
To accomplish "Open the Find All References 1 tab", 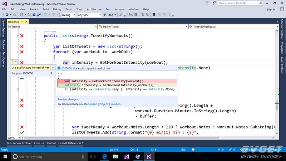I will pos(71,143).
